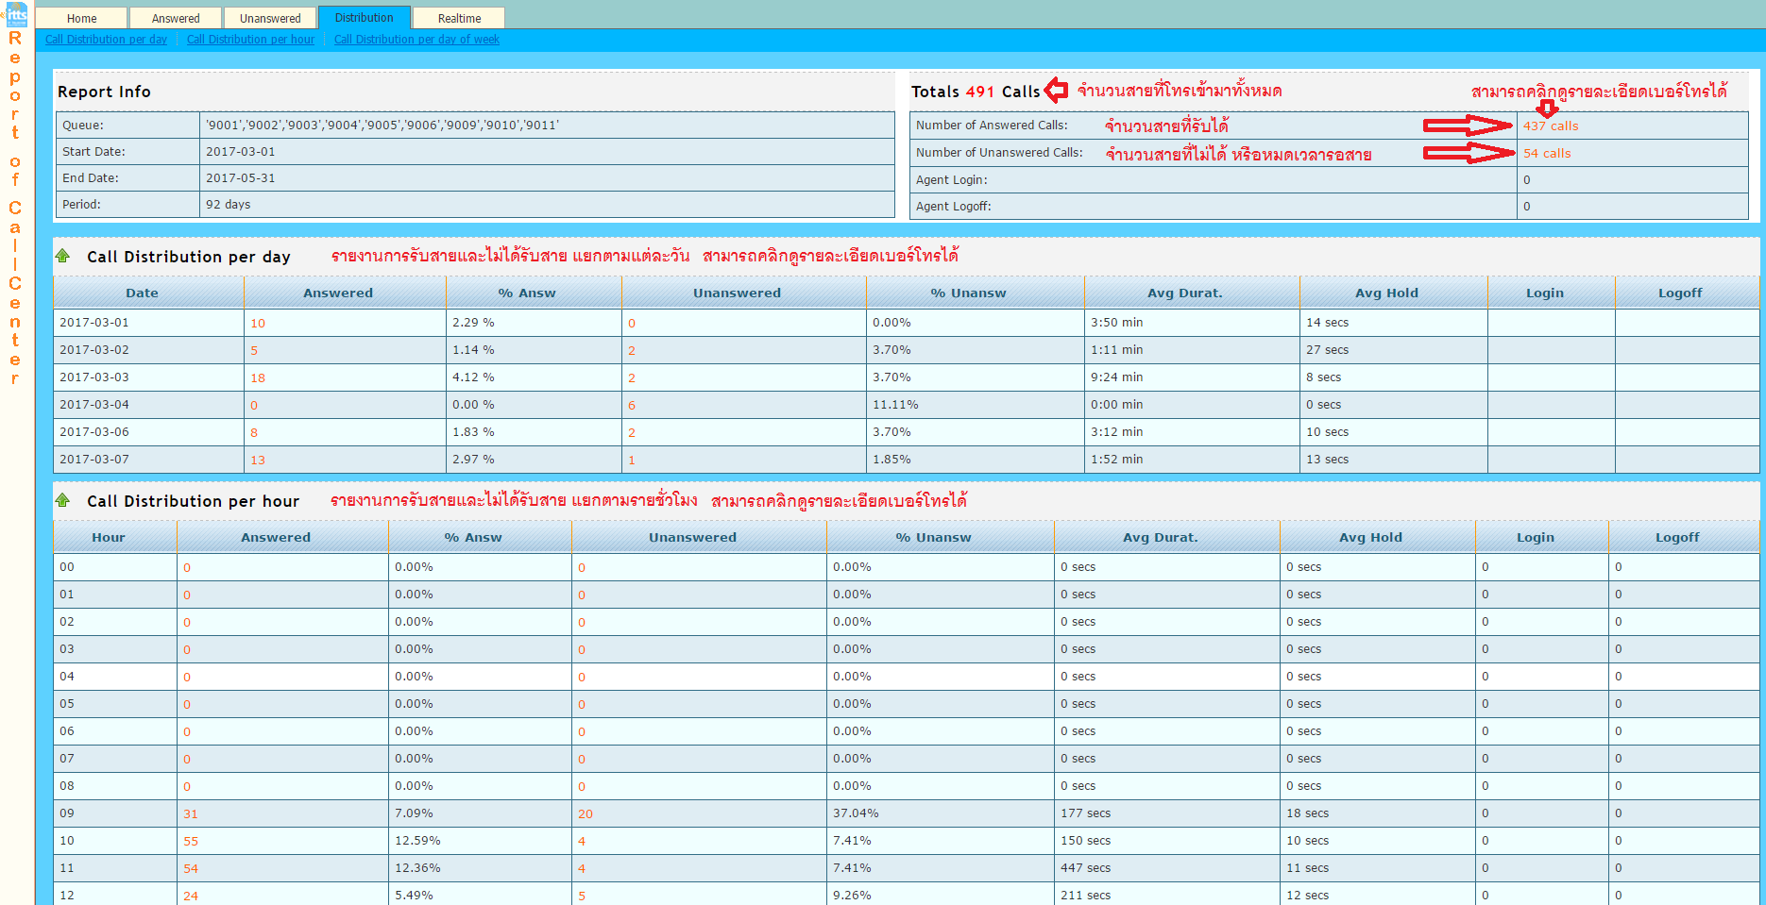The width and height of the screenshot is (1766, 905).
Task: Click the End Date value 2017-05-31
Action: (241, 177)
